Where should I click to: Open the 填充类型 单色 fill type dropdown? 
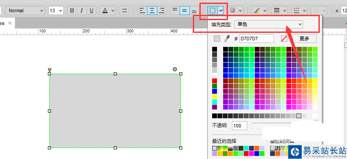click(x=268, y=24)
